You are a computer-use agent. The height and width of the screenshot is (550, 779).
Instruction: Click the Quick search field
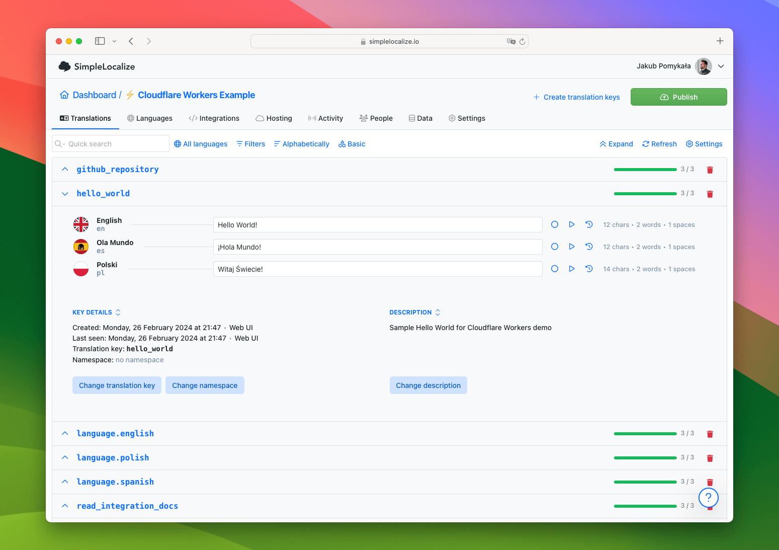(x=111, y=143)
